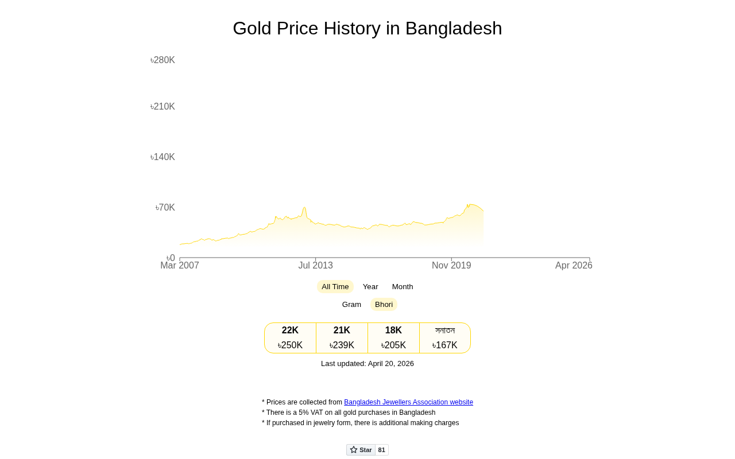
Task: Choose the 21K gold price tab
Action: 342,338
